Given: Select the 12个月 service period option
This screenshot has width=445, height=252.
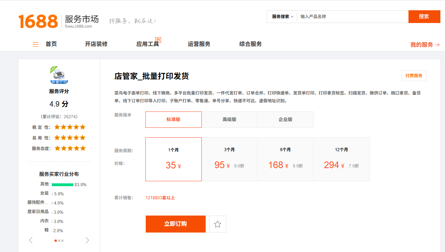Looking at the screenshot, I should pyautogui.click(x=341, y=159).
